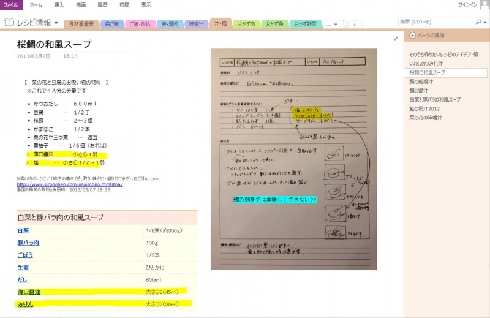Select the おかず魚 section tab

coord(274,24)
